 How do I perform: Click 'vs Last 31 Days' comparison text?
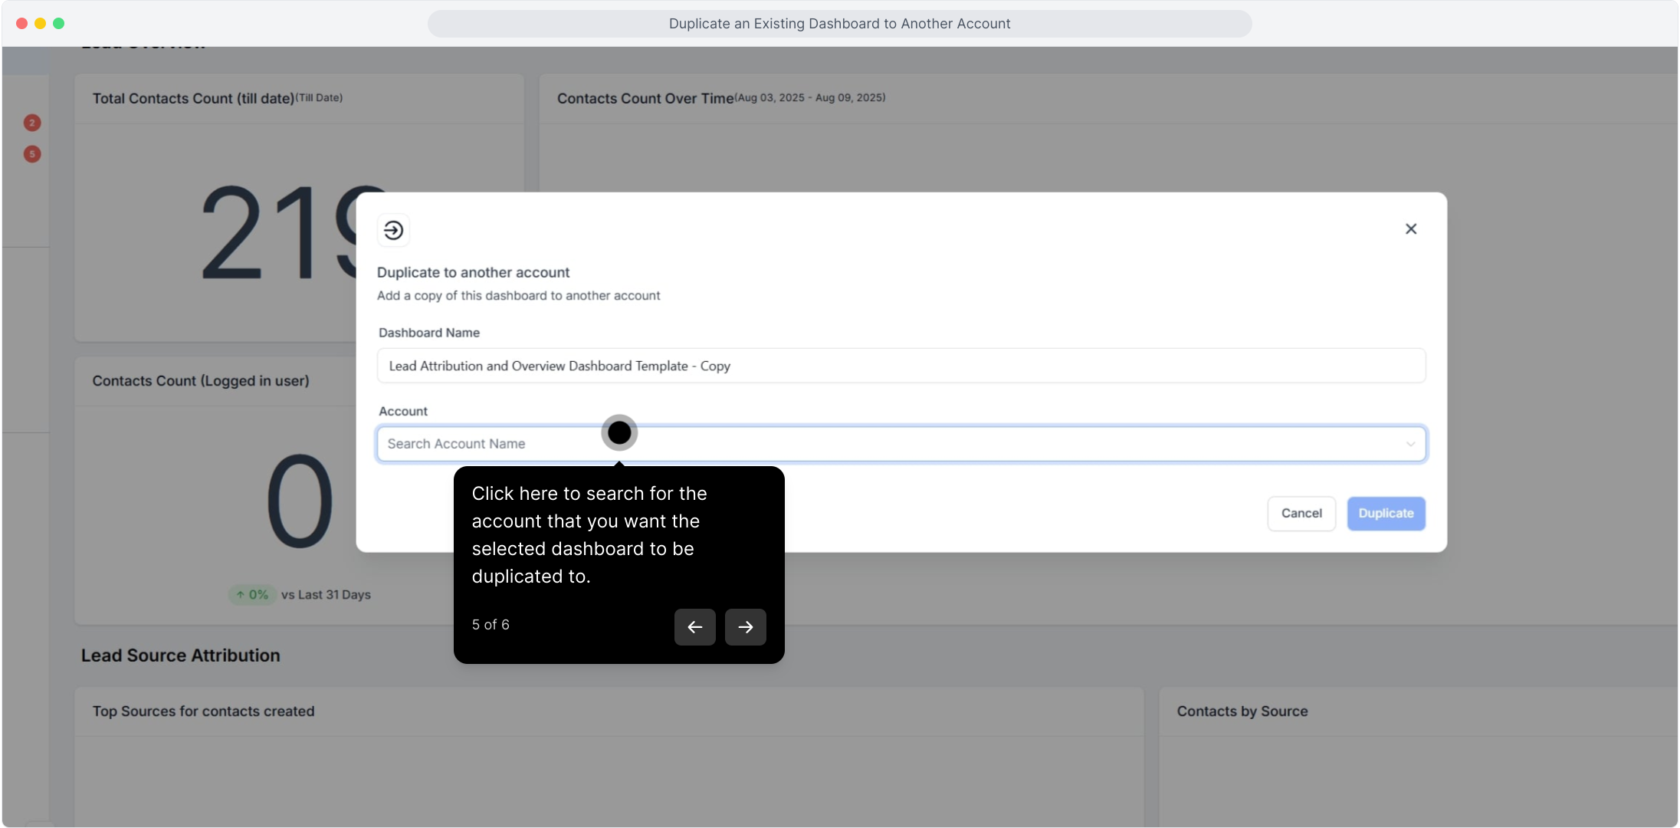[x=326, y=595]
